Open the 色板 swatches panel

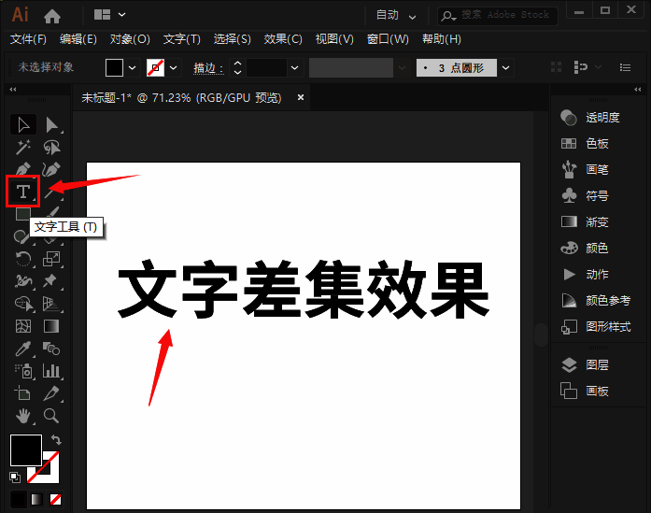click(x=585, y=144)
